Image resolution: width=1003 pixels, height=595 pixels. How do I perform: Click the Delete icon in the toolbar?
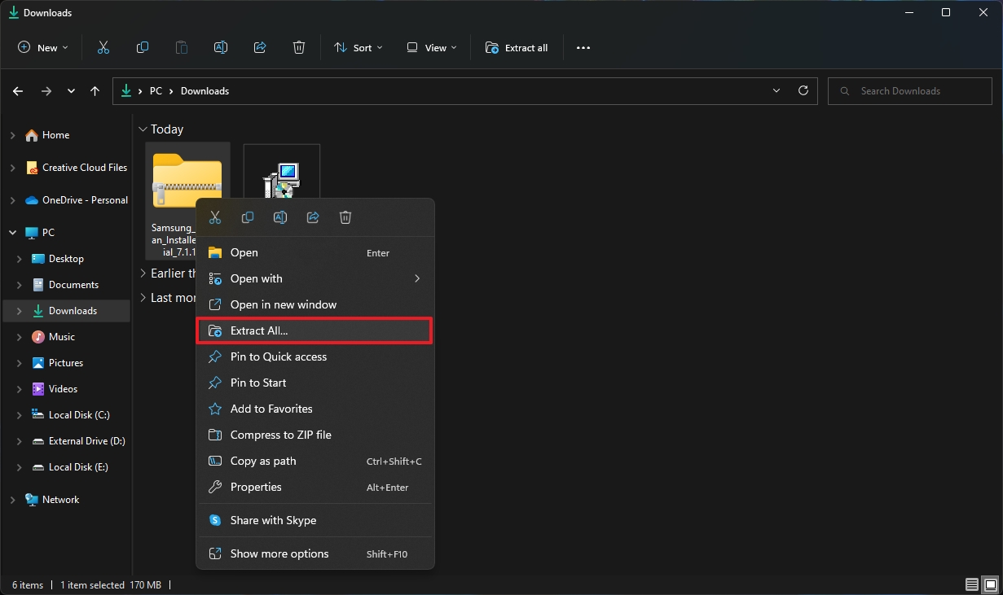(x=299, y=47)
